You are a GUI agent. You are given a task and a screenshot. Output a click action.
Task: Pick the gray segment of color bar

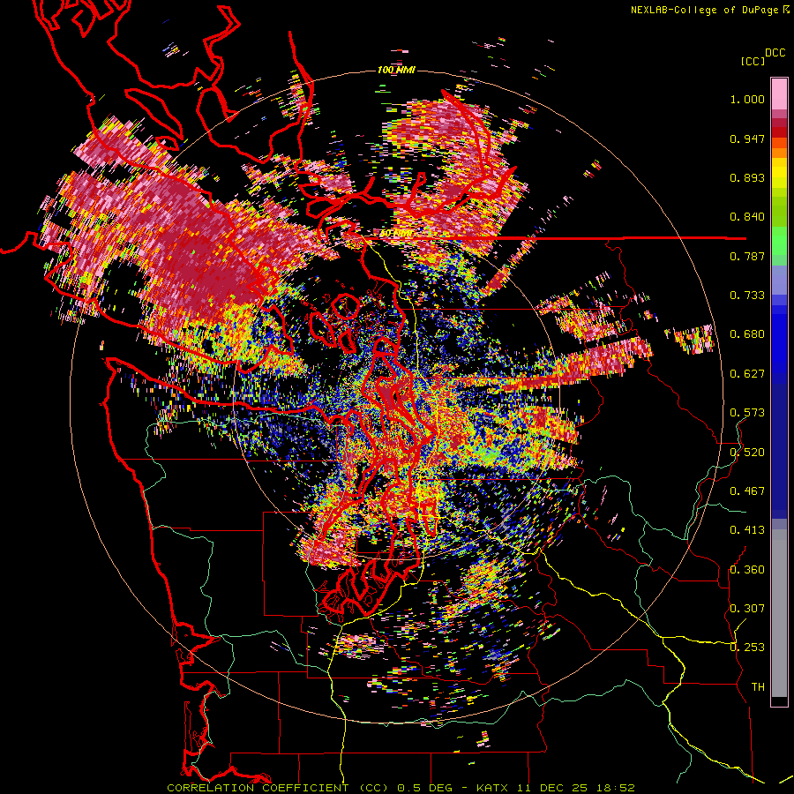pyautogui.click(x=779, y=613)
